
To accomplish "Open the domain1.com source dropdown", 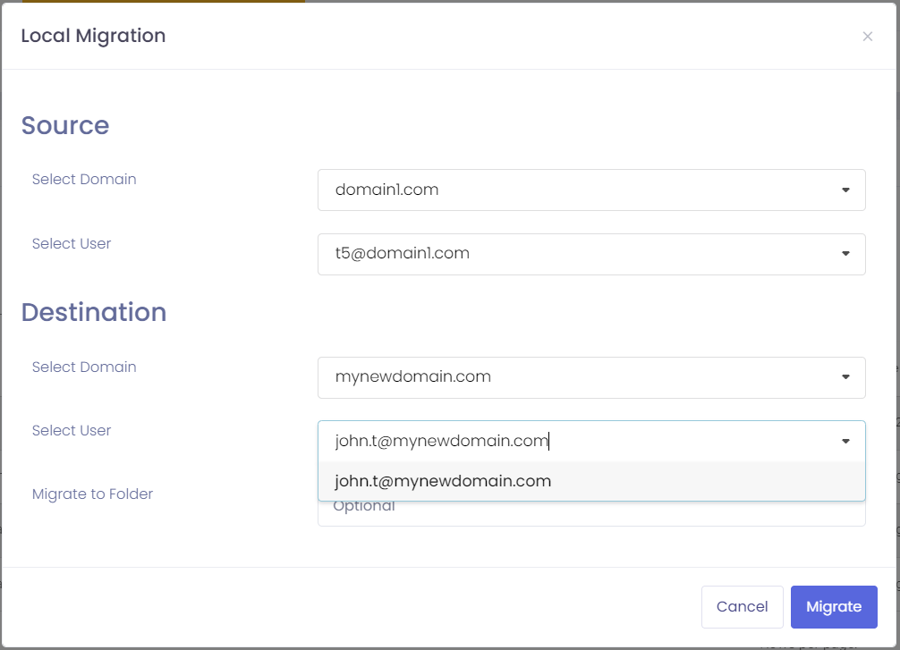I will click(590, 190).
